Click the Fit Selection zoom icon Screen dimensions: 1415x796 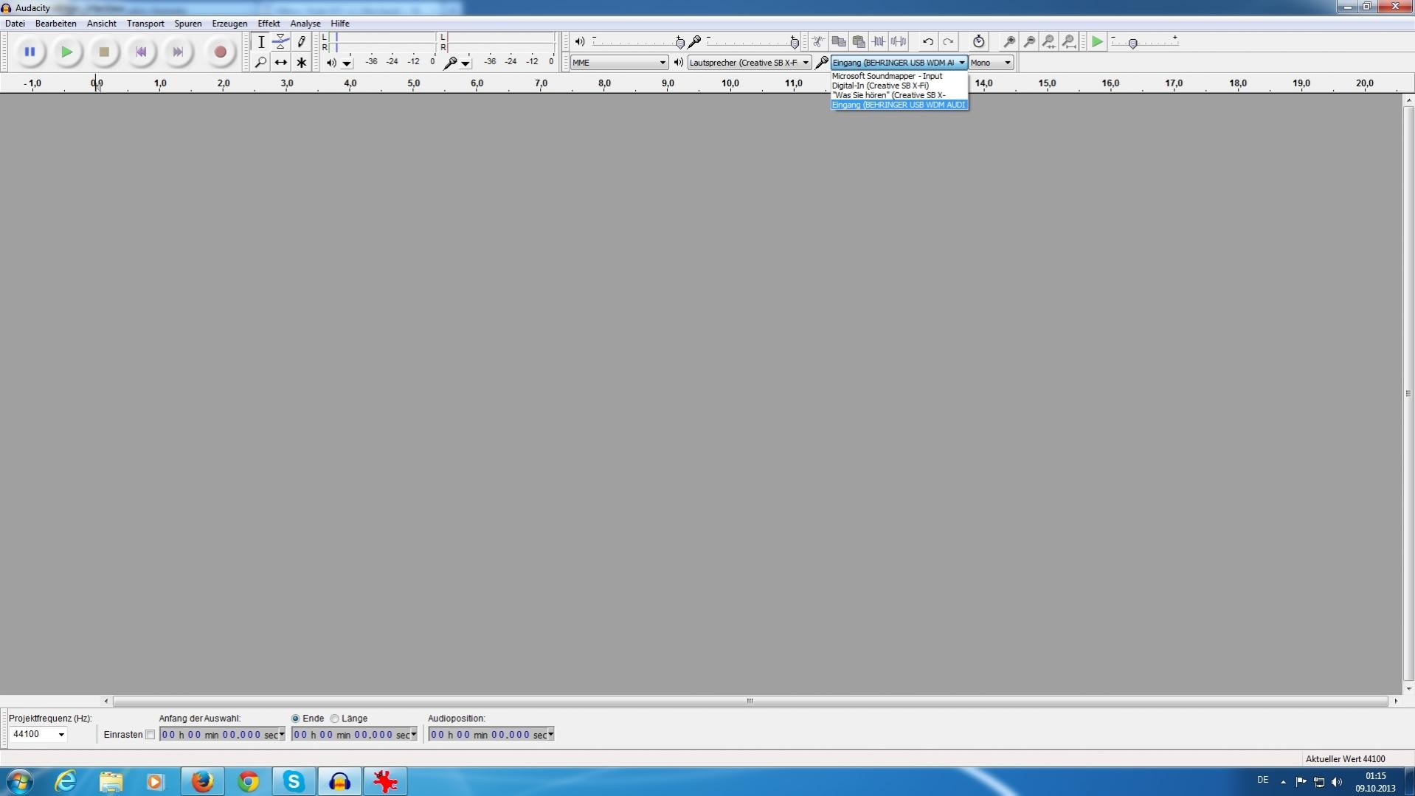point(1049,42)
